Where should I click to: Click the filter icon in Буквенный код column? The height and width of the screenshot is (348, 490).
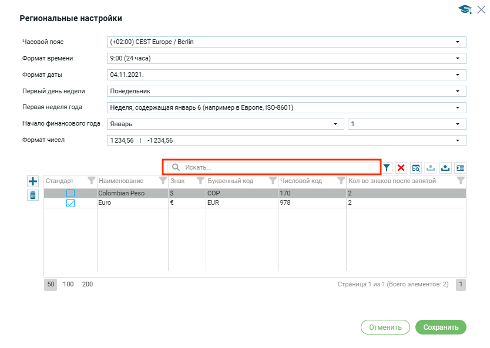(273, 181)
